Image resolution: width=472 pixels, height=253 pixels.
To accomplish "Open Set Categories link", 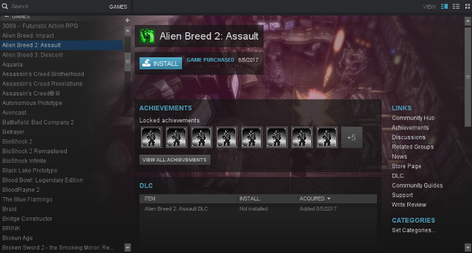I will click(x=413, y=230).
